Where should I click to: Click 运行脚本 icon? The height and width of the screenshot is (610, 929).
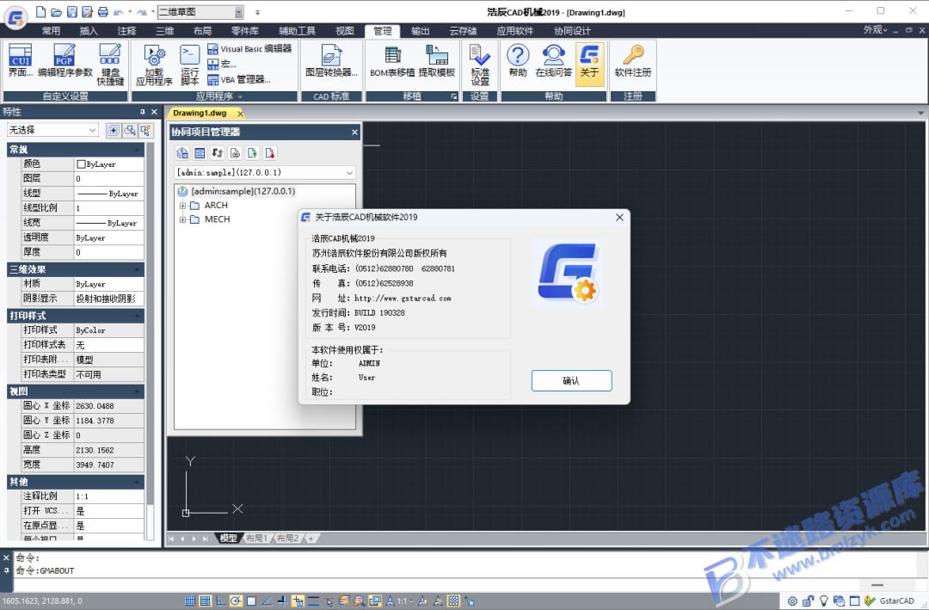pyautogui.click(x=189, y=65)
